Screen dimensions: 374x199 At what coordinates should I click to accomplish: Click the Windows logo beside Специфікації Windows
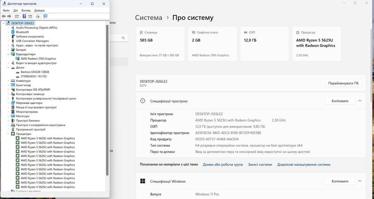pos(142,181)
